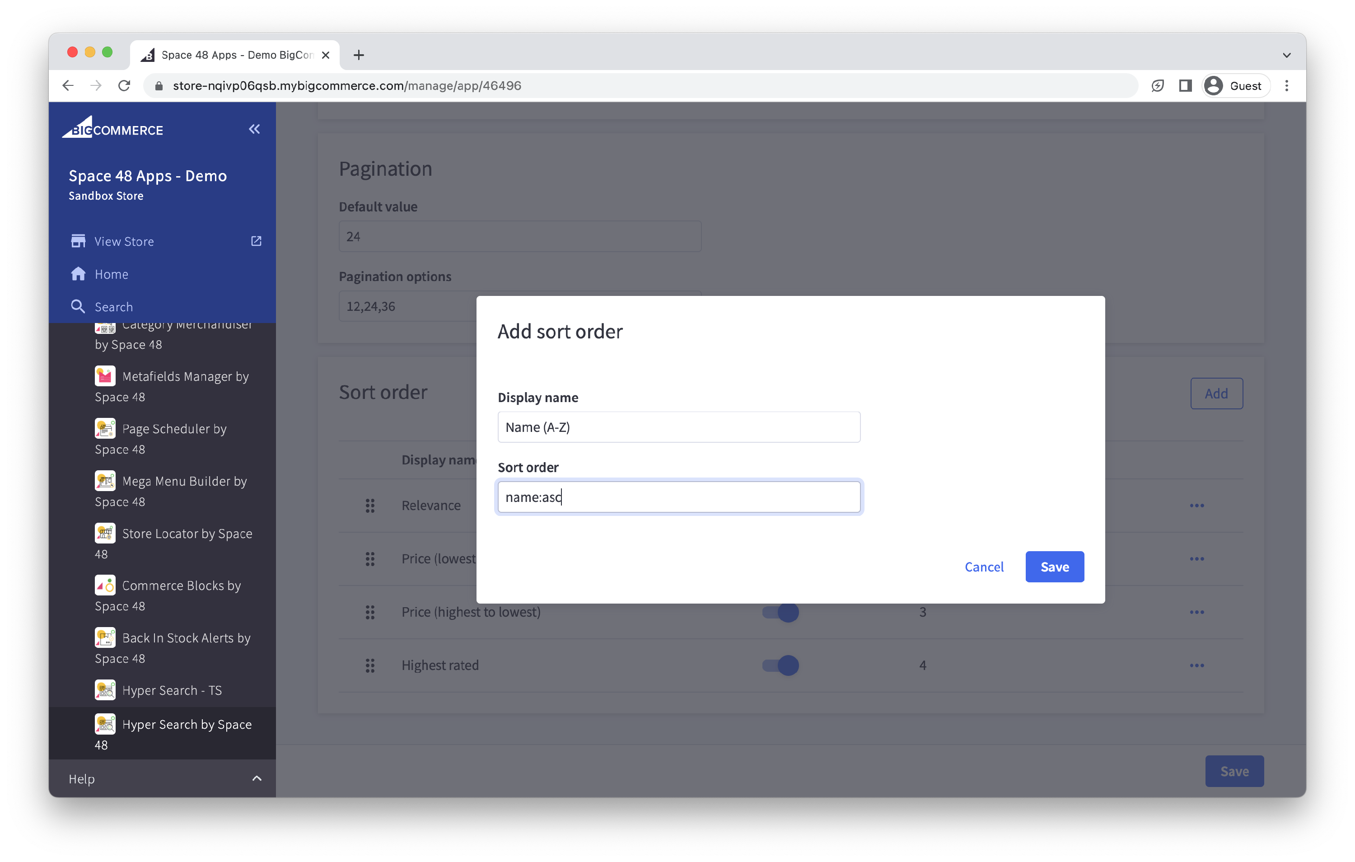Click the Space 48 Apps - Demo store name
Screen dimensions: 1355x862
147,176
